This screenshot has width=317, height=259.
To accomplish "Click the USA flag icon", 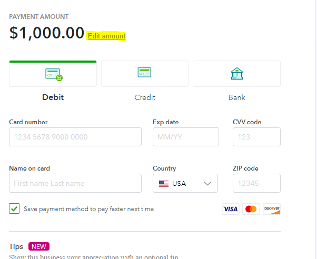I will point(164,184).
